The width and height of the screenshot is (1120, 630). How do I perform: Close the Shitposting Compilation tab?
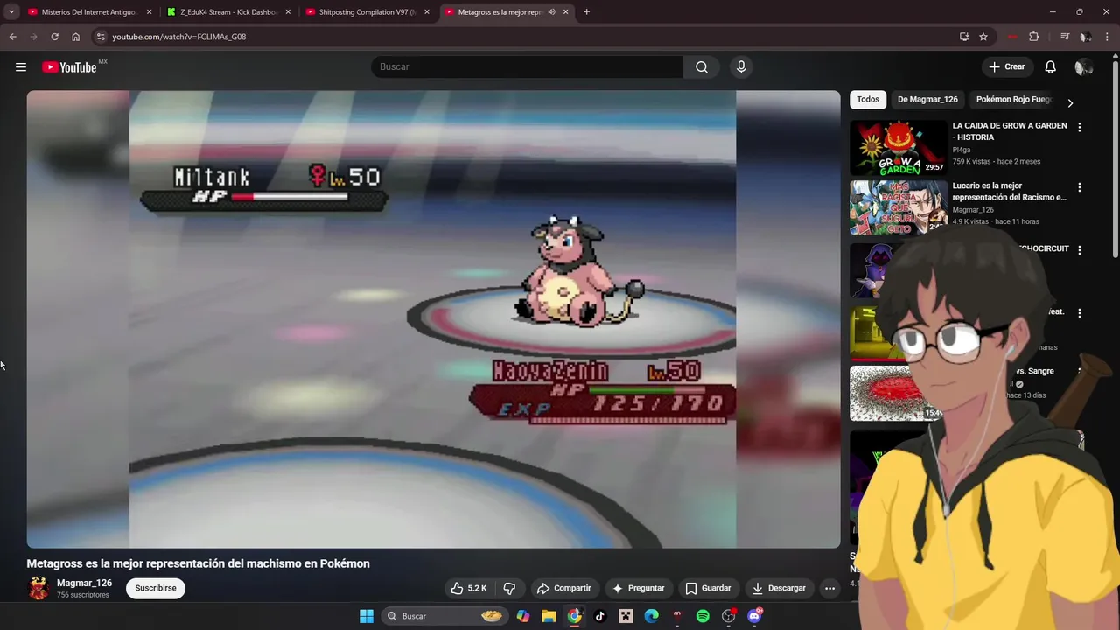427,12
